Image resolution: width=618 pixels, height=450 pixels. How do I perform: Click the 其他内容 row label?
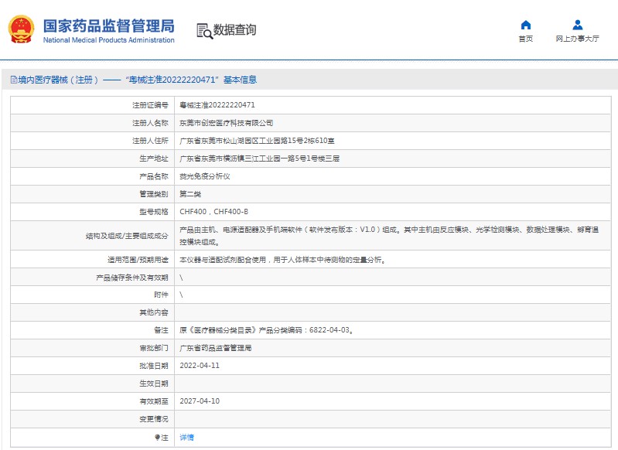154,312
